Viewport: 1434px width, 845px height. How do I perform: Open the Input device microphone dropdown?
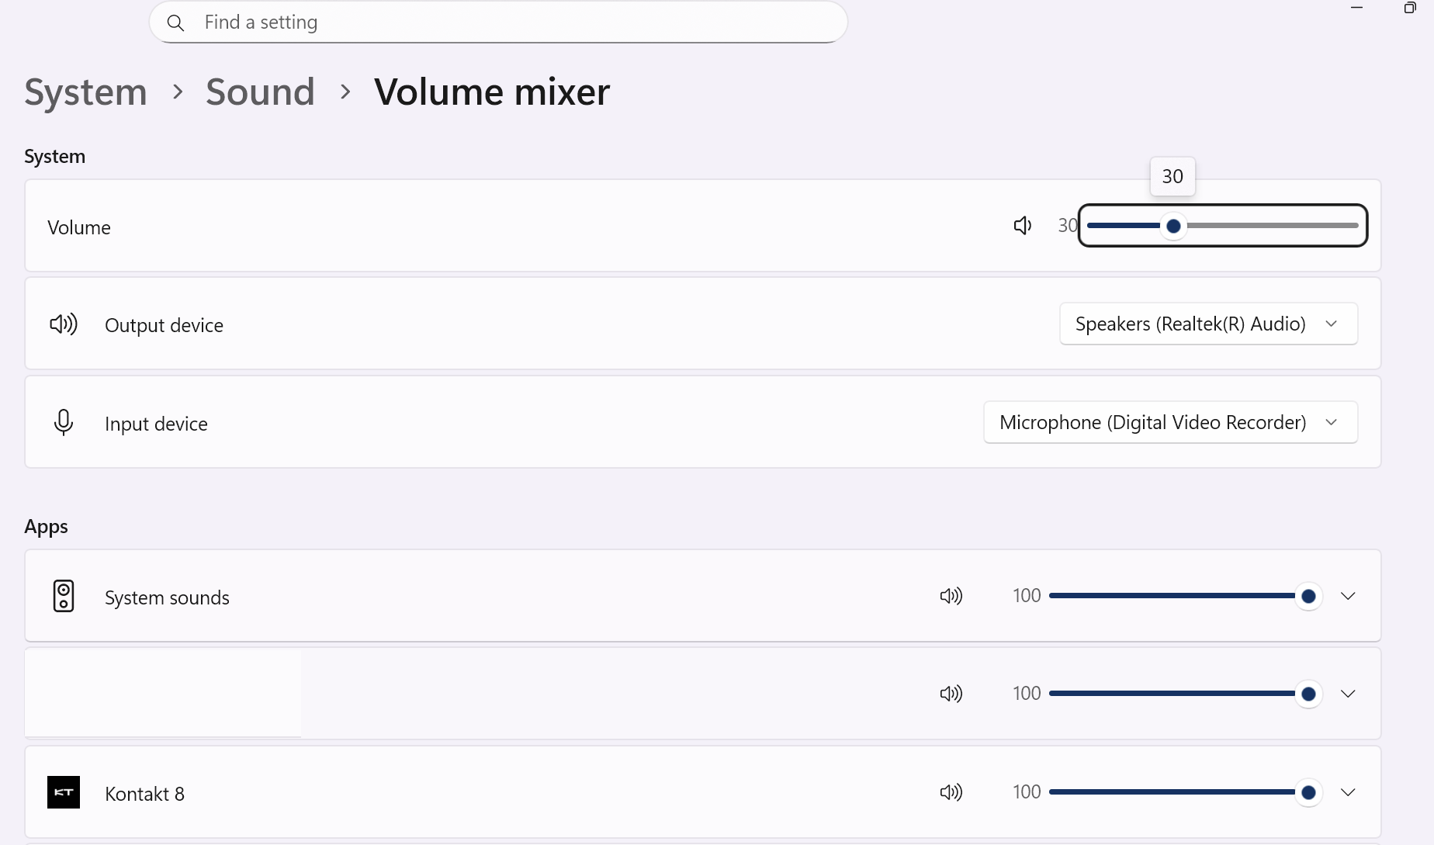point(1170,422)
